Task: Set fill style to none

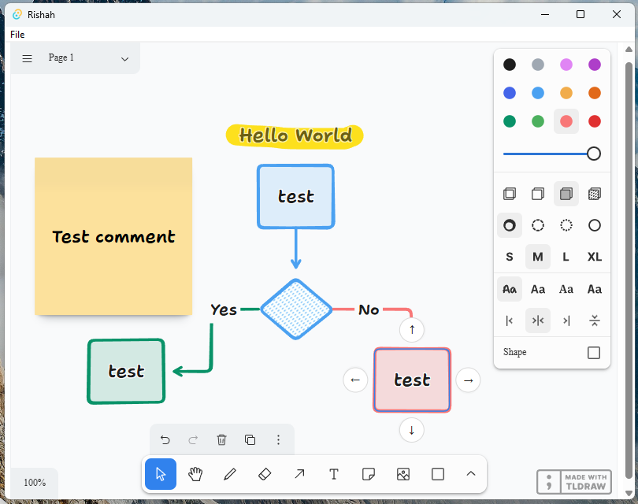Action: [x=510, y=194]
